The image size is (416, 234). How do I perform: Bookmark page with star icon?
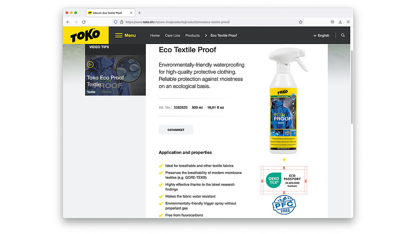pos(301,22)
